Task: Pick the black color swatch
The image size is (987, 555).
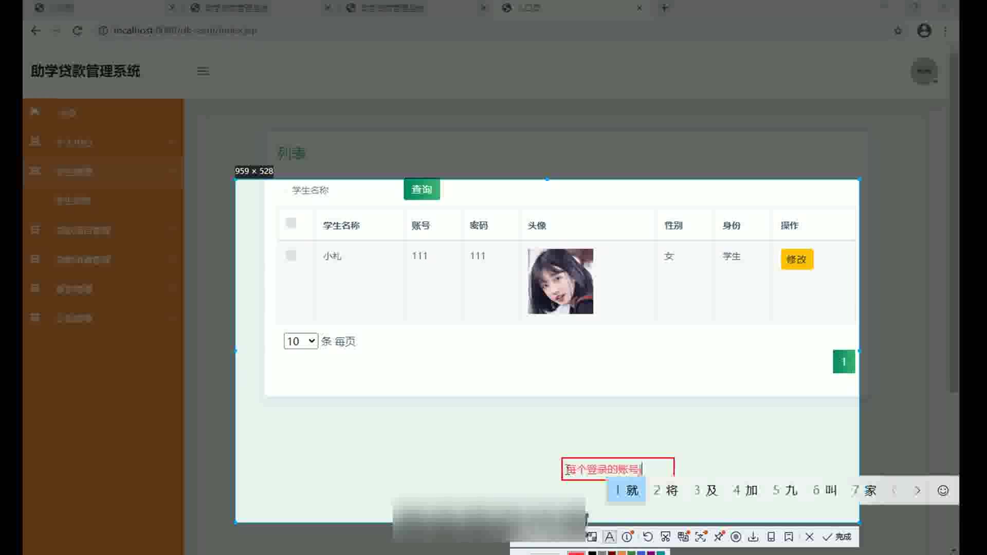Action: [592, 553]
